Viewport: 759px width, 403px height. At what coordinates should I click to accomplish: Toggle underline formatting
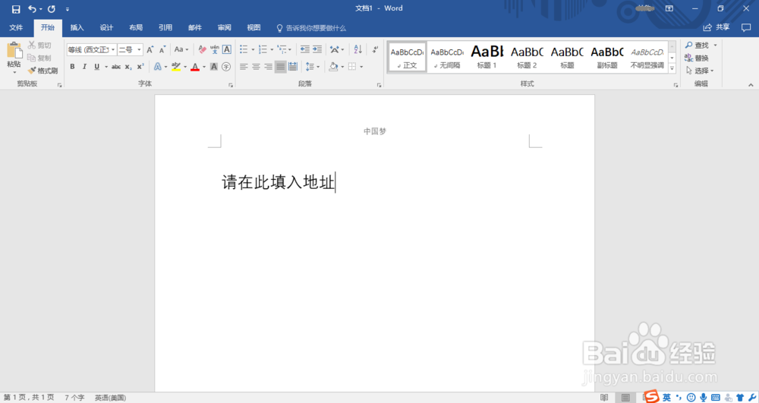[x=97, y=67]
